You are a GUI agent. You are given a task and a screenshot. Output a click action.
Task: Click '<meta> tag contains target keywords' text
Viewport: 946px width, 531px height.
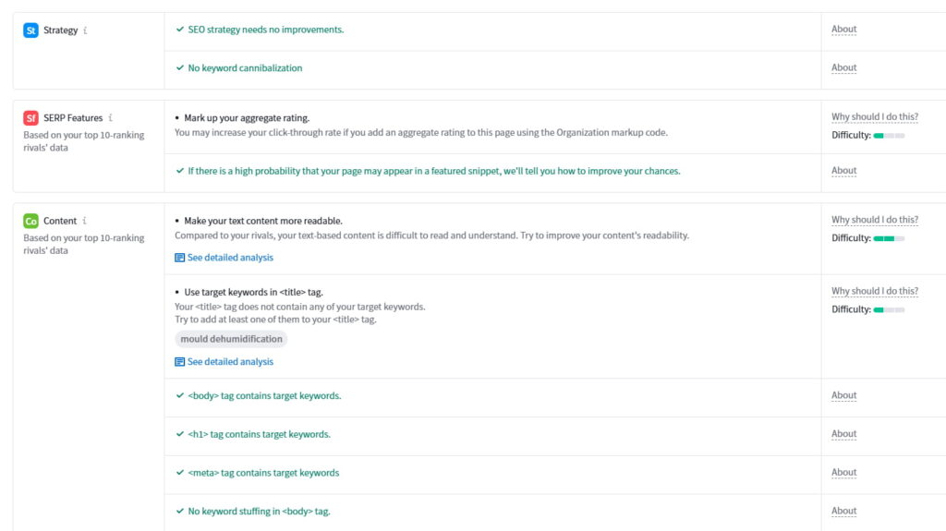pyautogui.click(x=263, y=473)
